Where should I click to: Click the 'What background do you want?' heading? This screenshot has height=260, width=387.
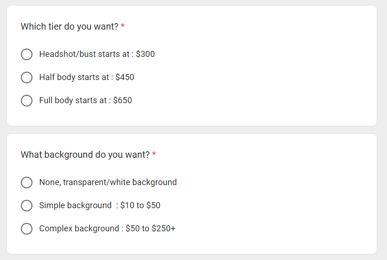pos(85,155)
